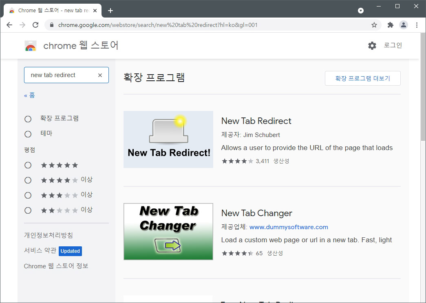
Task: Minimize the Chrome window
Action: coord(379,6)
